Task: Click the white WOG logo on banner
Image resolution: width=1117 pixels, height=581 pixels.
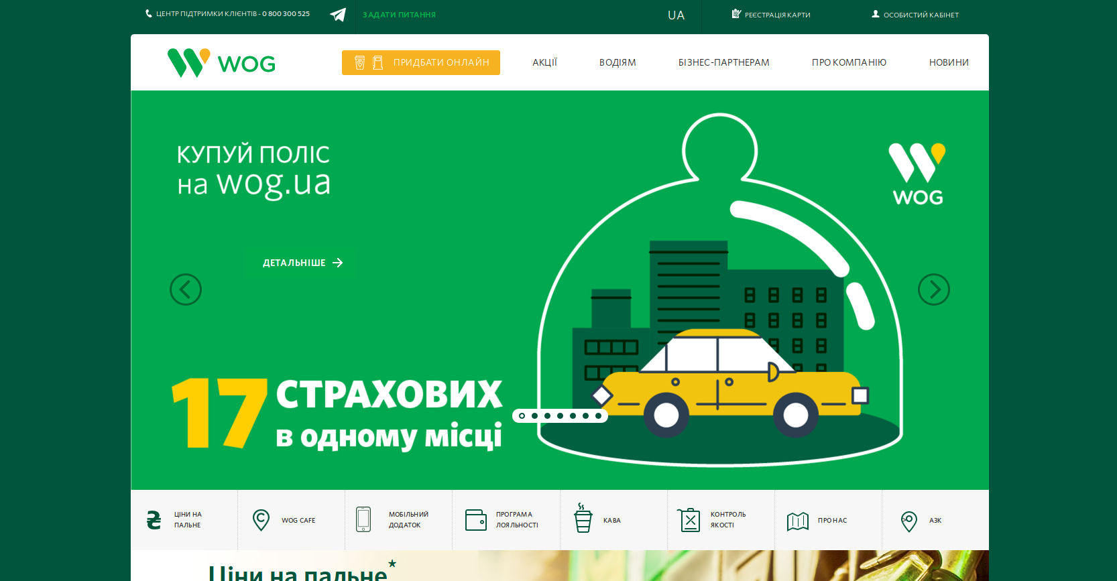Action: coord(917,174)
